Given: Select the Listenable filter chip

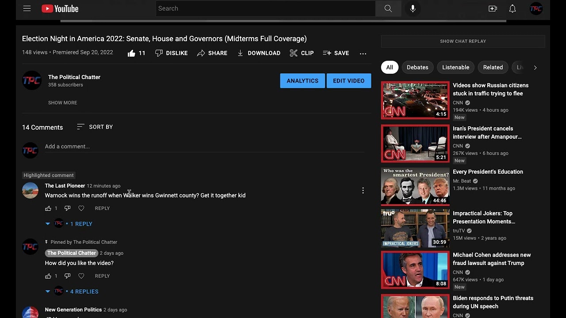Looking at the screenshot, I should [456, 68].
